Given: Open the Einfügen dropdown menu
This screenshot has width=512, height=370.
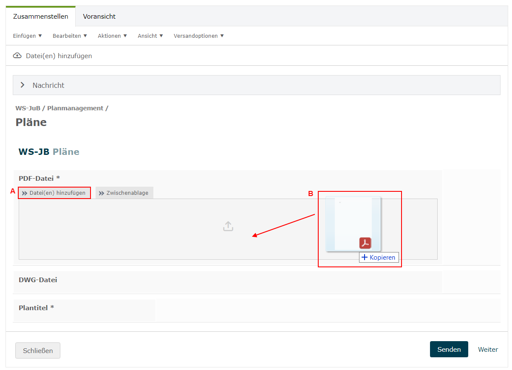Looking at the screenshot, I should point(28,36).
